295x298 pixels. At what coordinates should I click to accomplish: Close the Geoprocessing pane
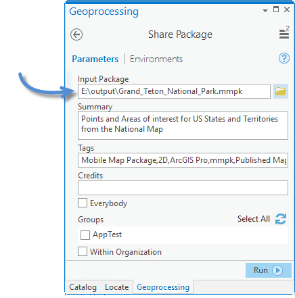(x=287, y=9)
